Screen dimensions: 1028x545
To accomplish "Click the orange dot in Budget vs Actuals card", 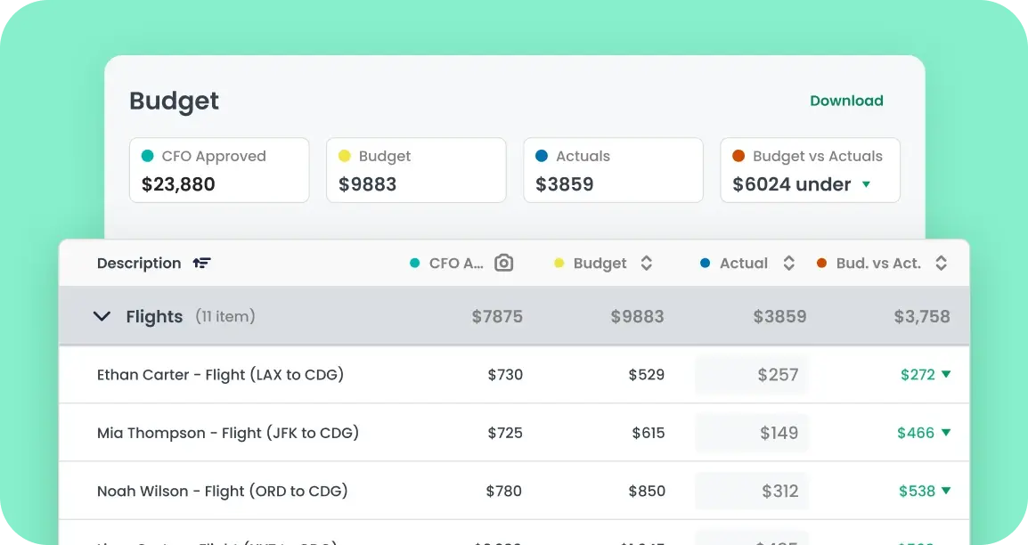I will [738, 156].
